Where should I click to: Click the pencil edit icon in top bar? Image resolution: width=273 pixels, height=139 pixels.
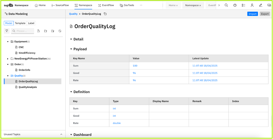(x=261, y=5)
